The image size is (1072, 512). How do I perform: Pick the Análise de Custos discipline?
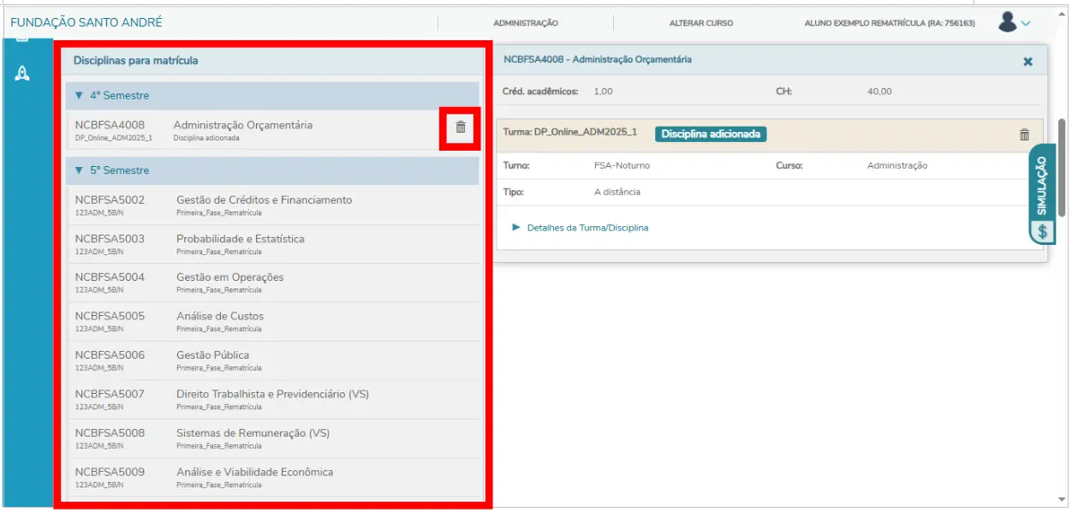click(x=220, y=316)
